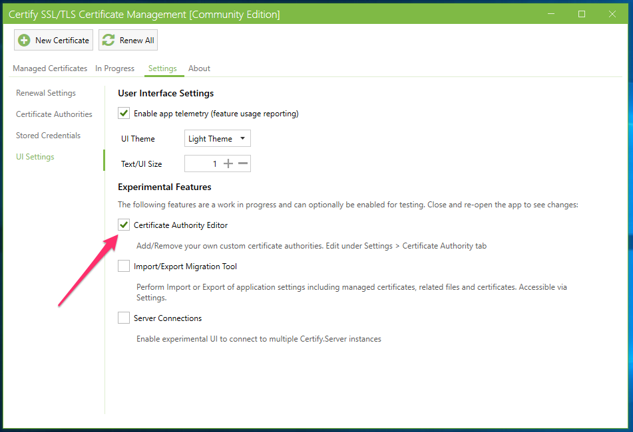Click the green Renew All refresh icon

click(x=108, y=40)
